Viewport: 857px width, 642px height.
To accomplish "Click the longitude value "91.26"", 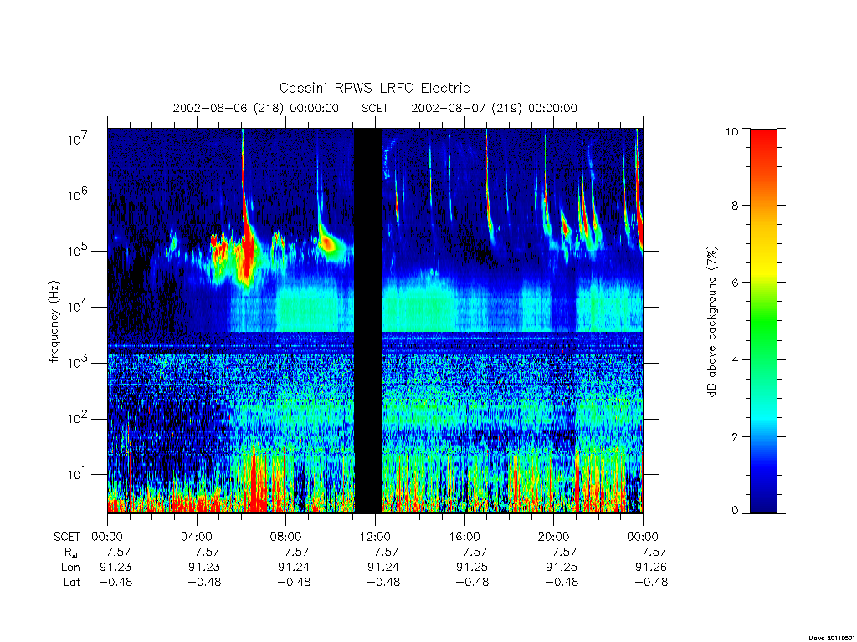I will pyautogui.click(x=651, y=568).
